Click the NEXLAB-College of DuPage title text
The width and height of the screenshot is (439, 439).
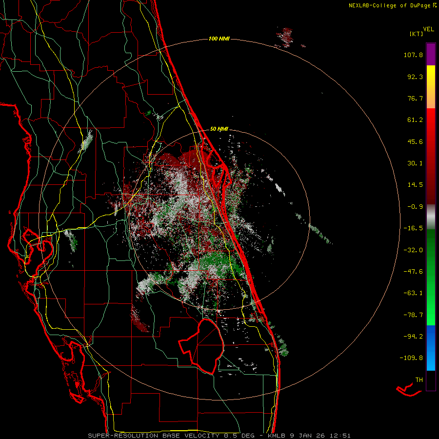[392, 5]
